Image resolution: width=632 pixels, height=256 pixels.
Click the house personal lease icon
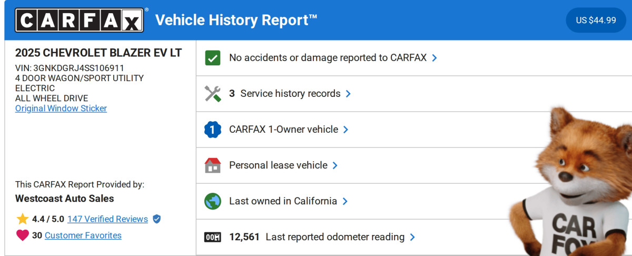click(x=213, y=165)
